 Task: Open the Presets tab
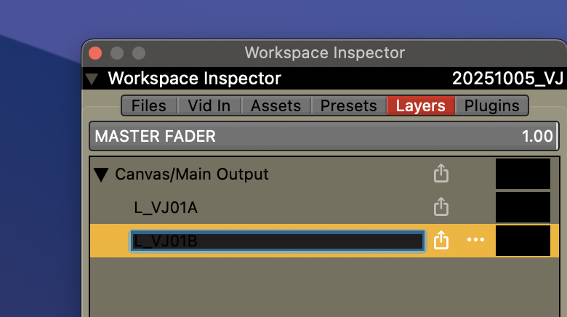point(349,105)
